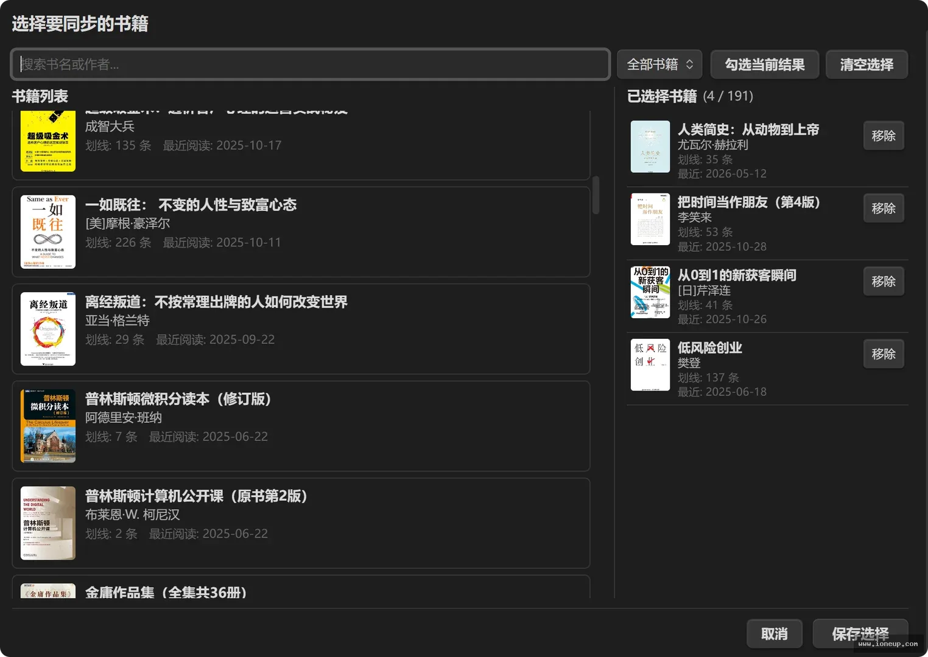Click the 勾选当前结果 button
The width and height of the screenshot is (928, 657).
(x=765, y=64)
